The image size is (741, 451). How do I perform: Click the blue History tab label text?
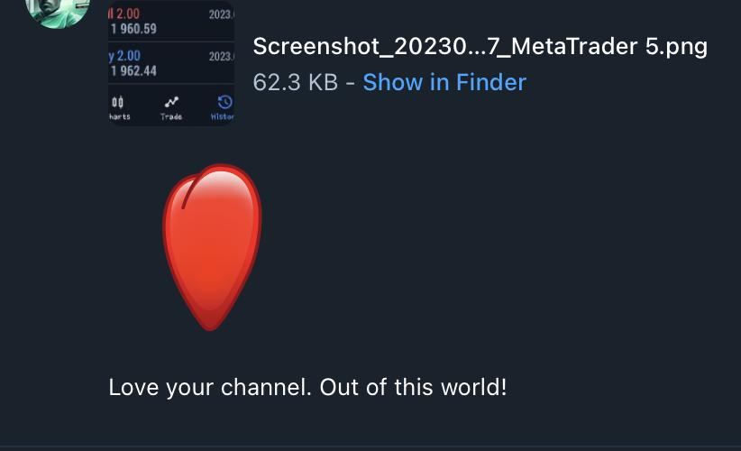point(222,116)
